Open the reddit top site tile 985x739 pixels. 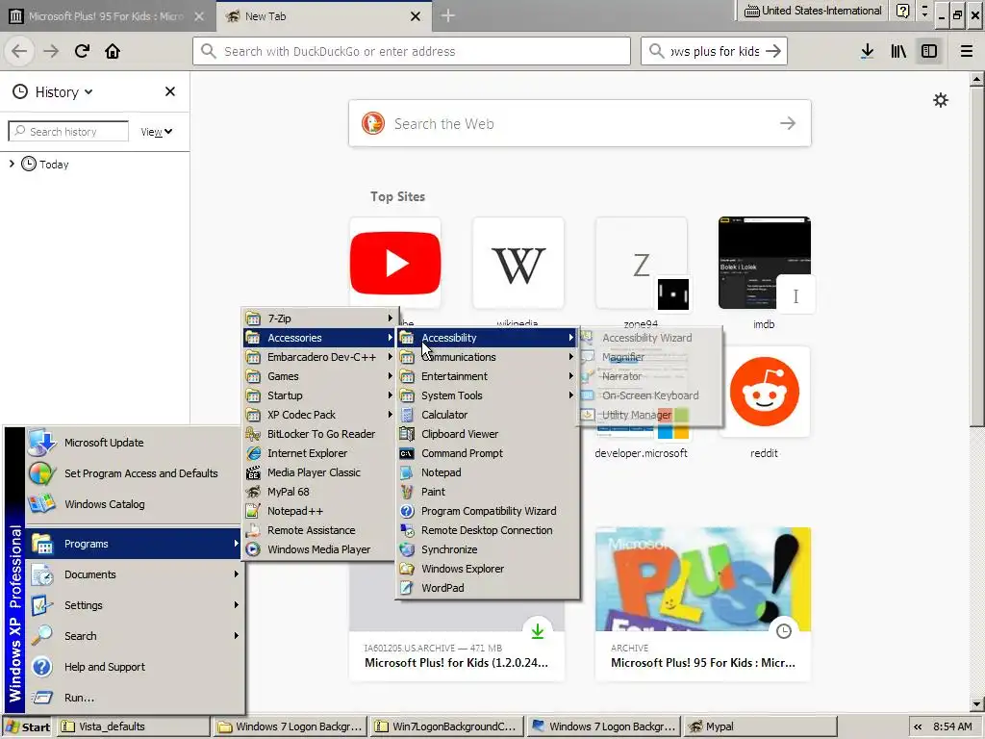pos(765,392)
